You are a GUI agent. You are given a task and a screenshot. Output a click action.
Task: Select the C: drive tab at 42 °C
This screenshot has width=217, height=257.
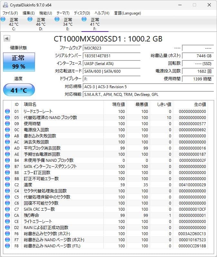point(14,24)
